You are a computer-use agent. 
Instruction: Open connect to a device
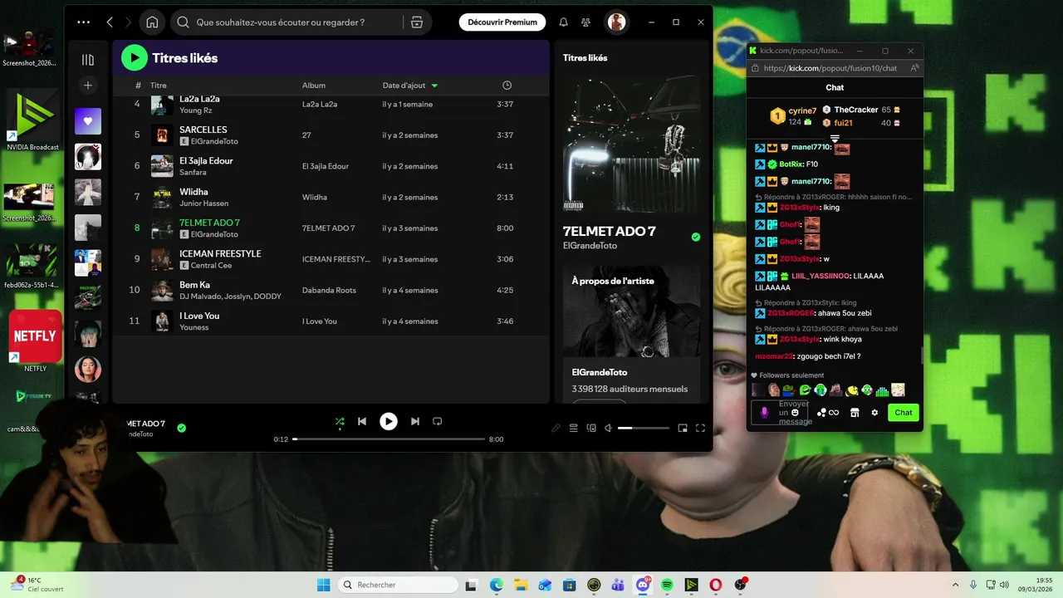pyautogui.click(x=591, y=428)
